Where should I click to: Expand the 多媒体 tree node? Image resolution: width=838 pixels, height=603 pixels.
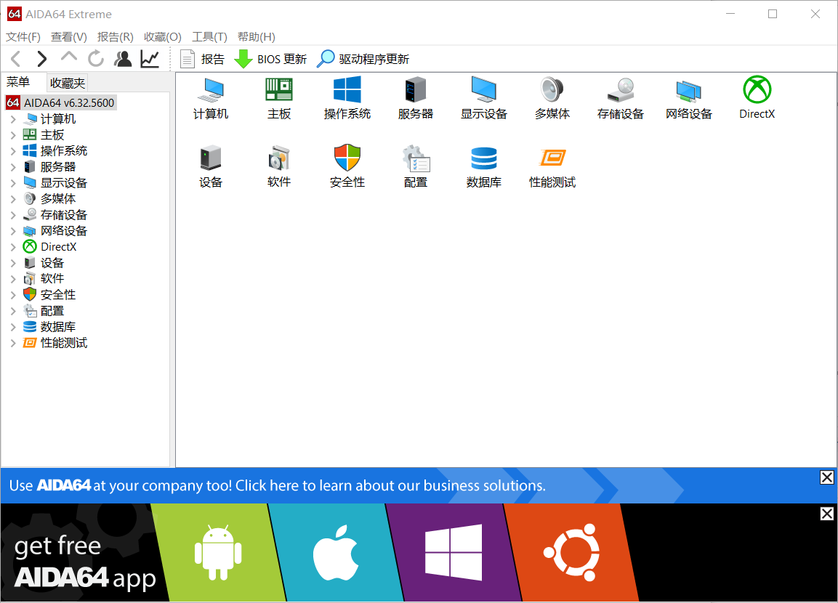tap(13, 199)
